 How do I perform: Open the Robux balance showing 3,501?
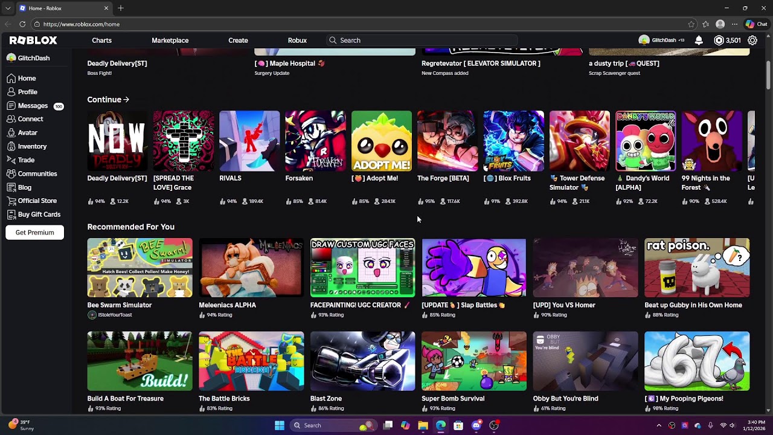pos(727,40)
